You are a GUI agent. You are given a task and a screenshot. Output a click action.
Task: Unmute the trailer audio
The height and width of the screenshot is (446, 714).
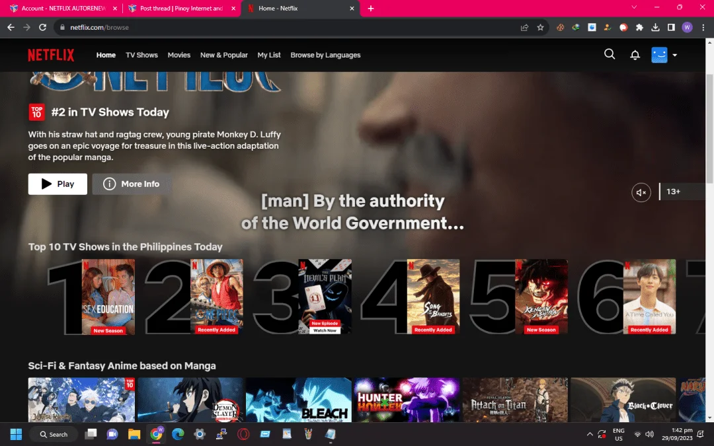[x=641, y=192]
